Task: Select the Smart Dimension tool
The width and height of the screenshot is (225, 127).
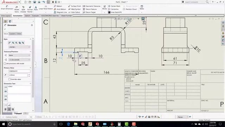Action: point(7,7)
